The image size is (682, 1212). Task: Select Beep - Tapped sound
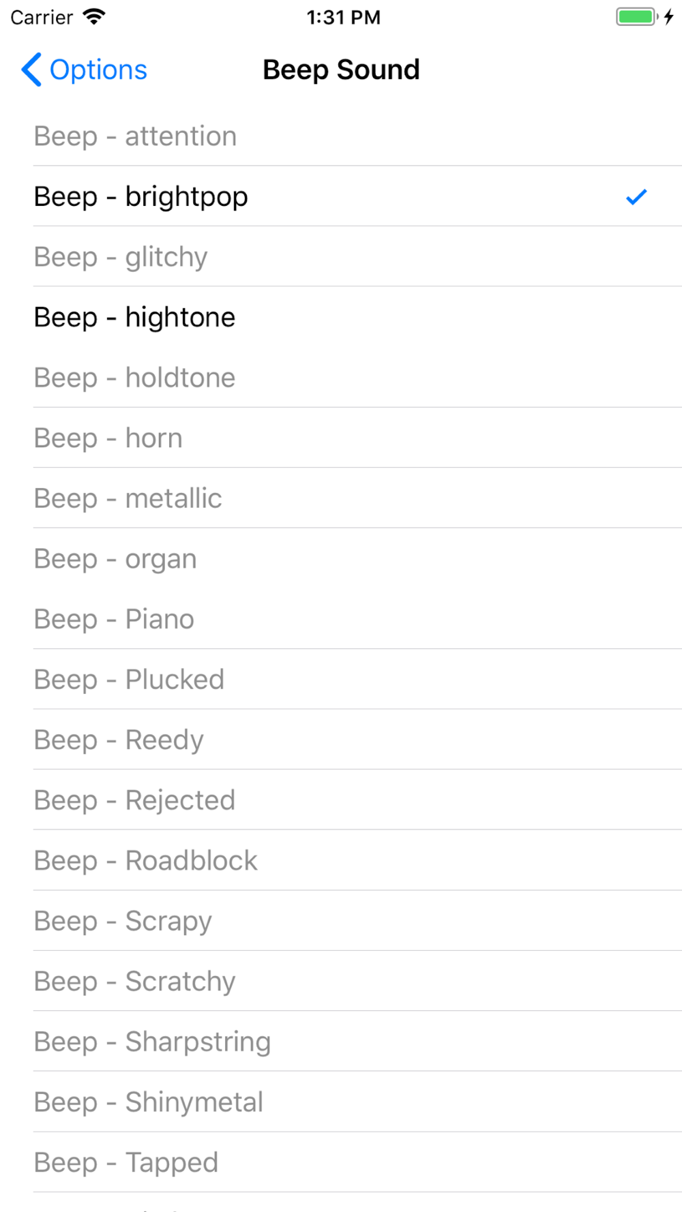tap(341, 1162)
